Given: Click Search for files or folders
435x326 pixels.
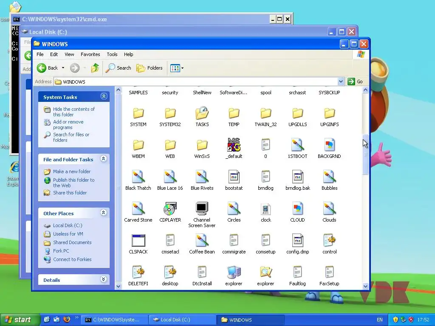Looking at the screenshot, I should coord(71,137).
